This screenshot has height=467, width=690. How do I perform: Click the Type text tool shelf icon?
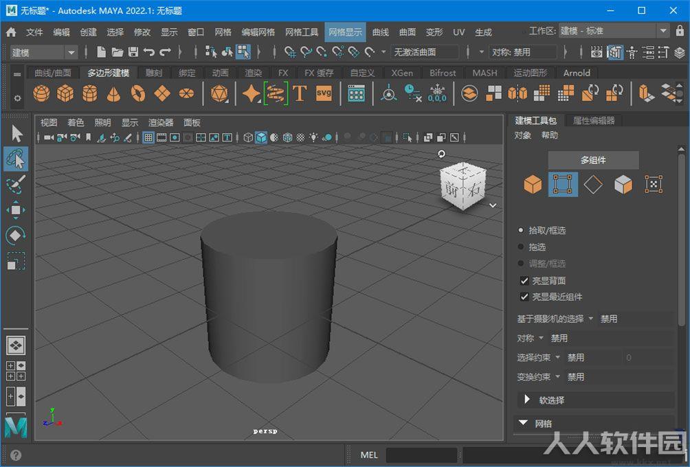300,93
